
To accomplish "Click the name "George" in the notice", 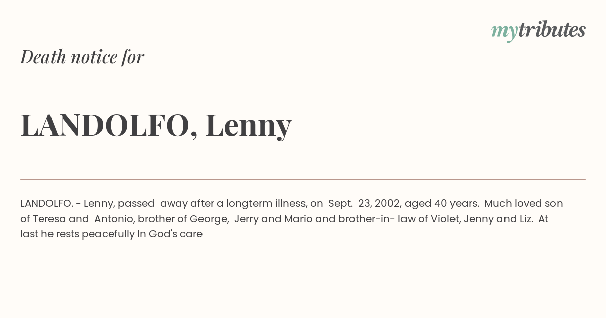I will (x=208, y=219).
